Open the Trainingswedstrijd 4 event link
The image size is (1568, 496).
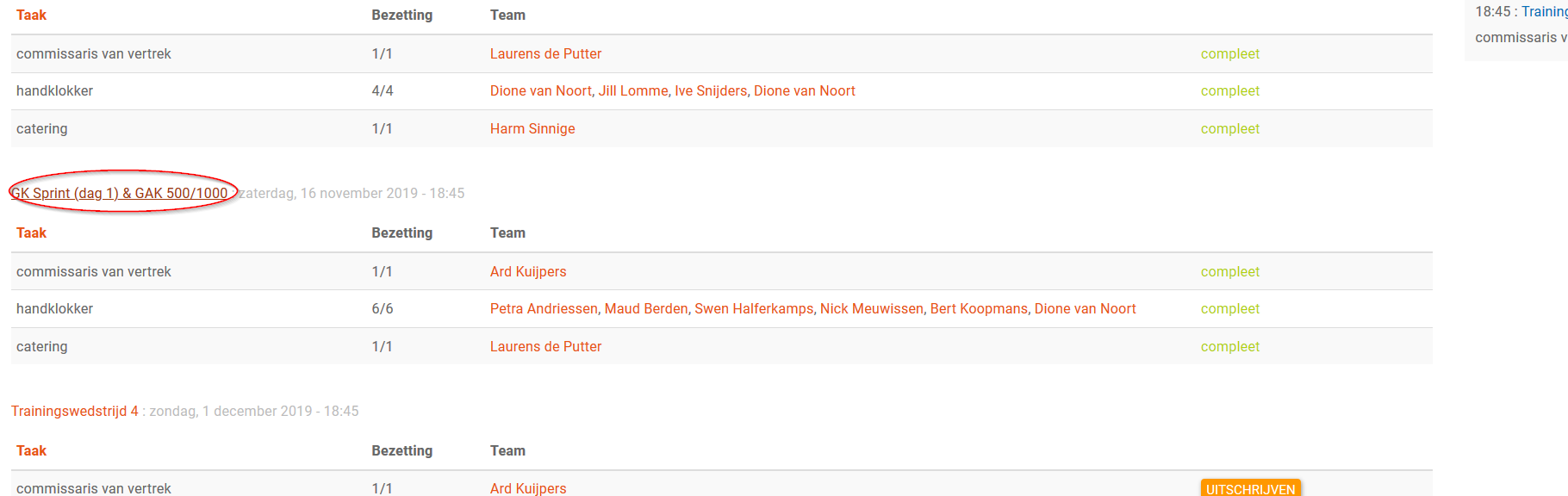coord(74,411)
